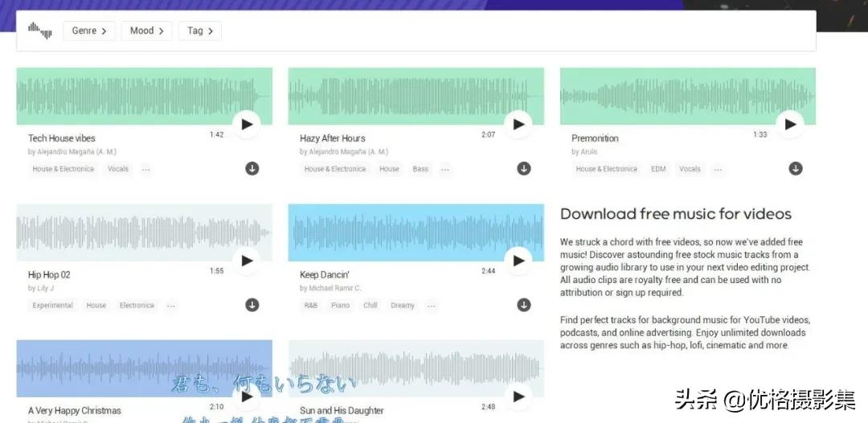Screen dimensions: 868x423
Task: Open the Hazy After Hours title
Action: pyautogui.click(x=333, y=138)
